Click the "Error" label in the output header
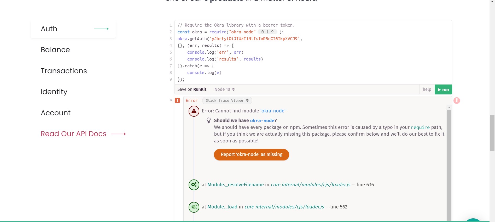 [x=191, y=100]
